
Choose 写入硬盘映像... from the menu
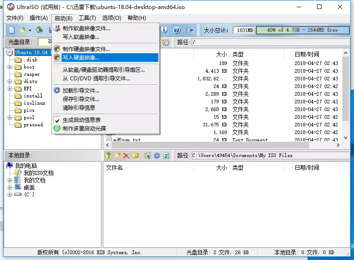(106, 58)
